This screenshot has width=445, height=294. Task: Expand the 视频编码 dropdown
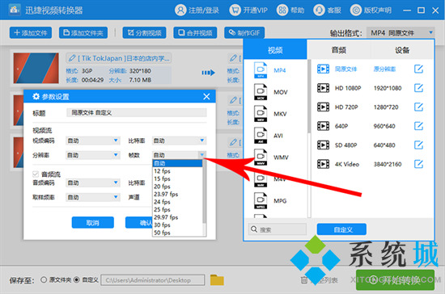(x=92, y=141)
